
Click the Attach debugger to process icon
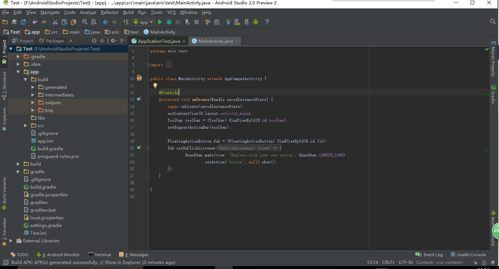(187, 22)
